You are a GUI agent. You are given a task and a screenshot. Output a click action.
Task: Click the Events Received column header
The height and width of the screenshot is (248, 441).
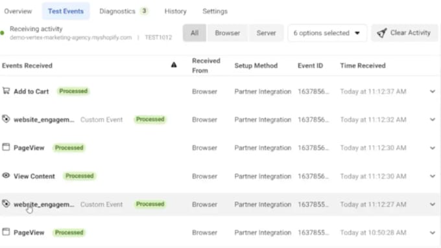pos(27,65)
